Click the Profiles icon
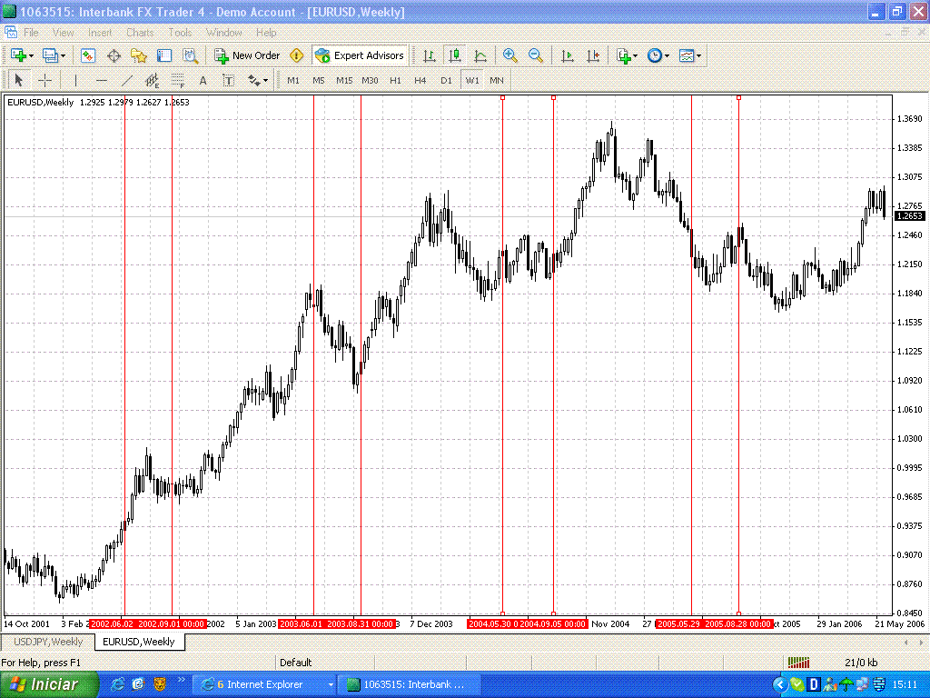Screen dimensions: 930x698 [x=50, y=55]
